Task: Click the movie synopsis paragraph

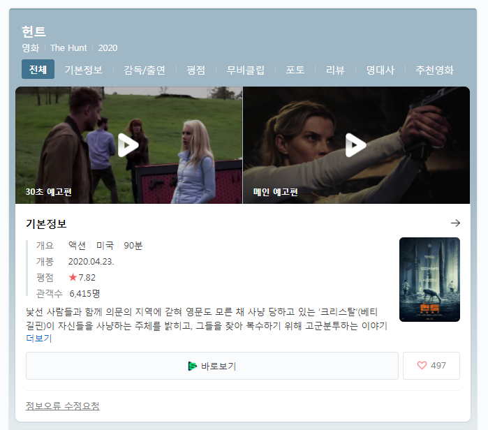Action: [x=207, y=318]
